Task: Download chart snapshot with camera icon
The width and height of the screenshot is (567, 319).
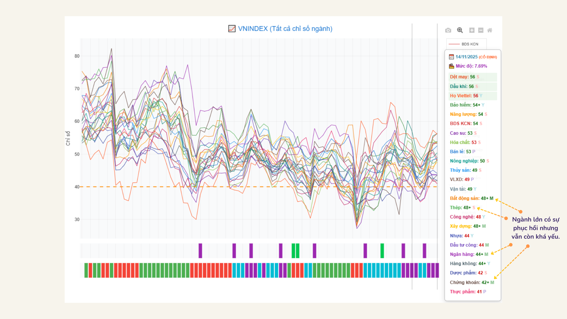Action: click(448, 30)
